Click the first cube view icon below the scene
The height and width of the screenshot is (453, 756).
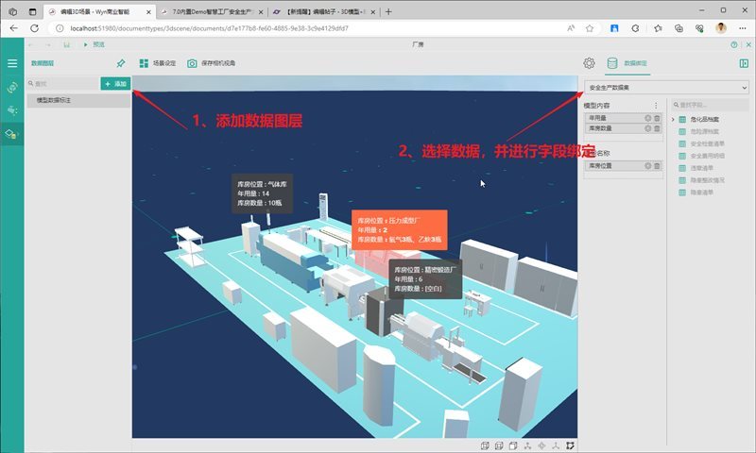click(485, 445)
